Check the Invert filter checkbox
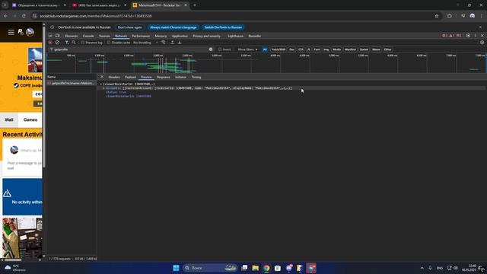 pyautogui.click(x=220, y=49)
